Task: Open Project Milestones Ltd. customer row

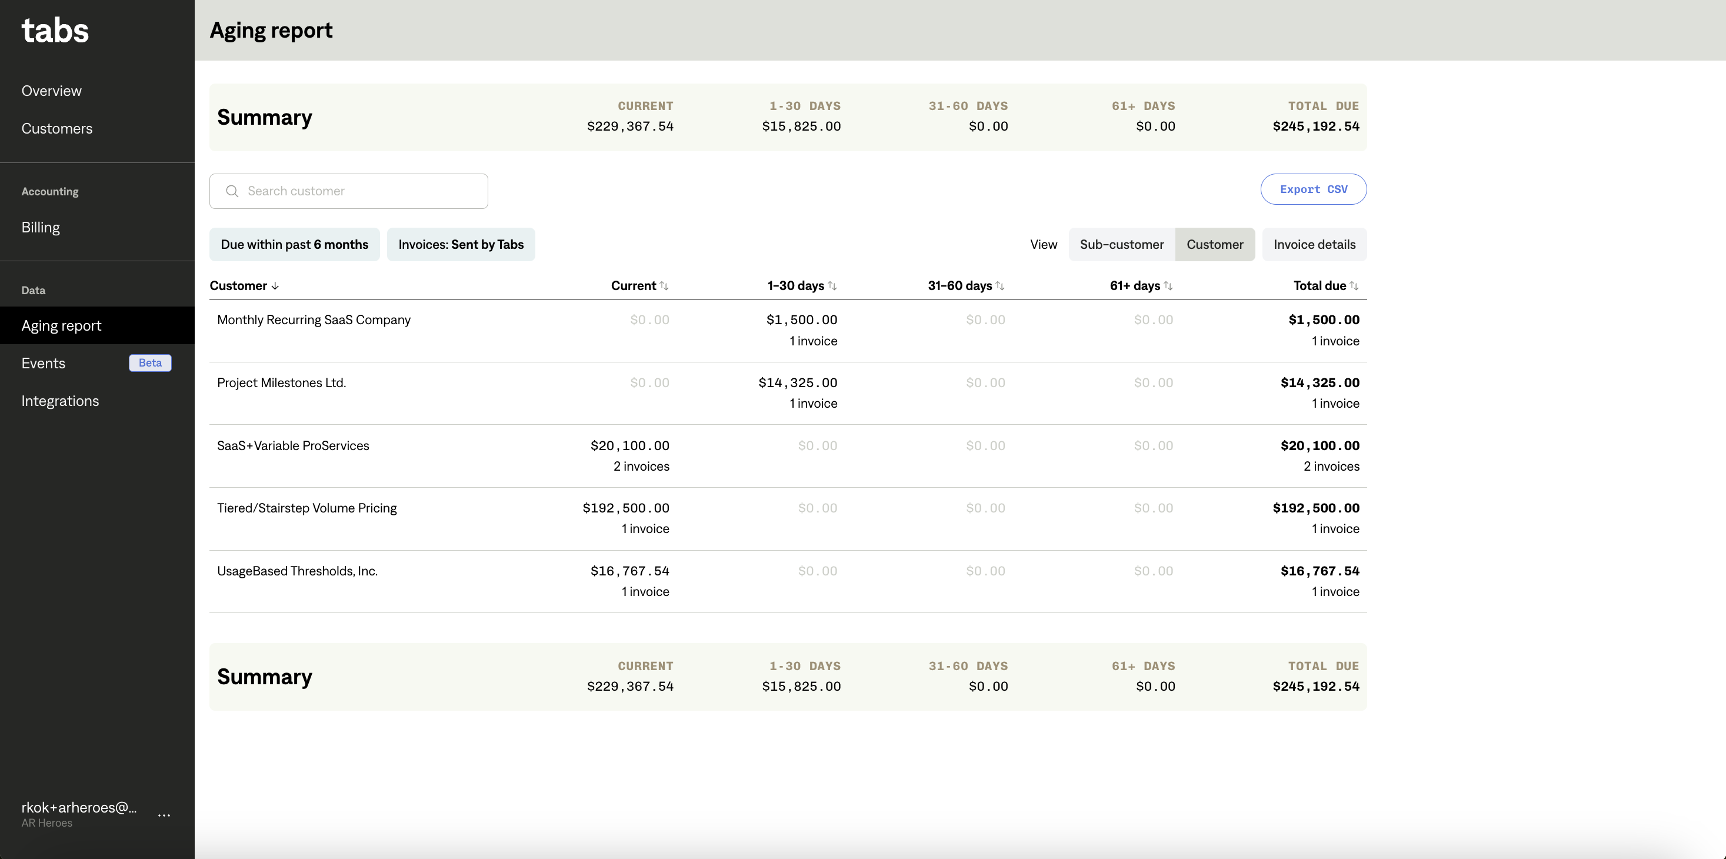Action: coord(281,382)
